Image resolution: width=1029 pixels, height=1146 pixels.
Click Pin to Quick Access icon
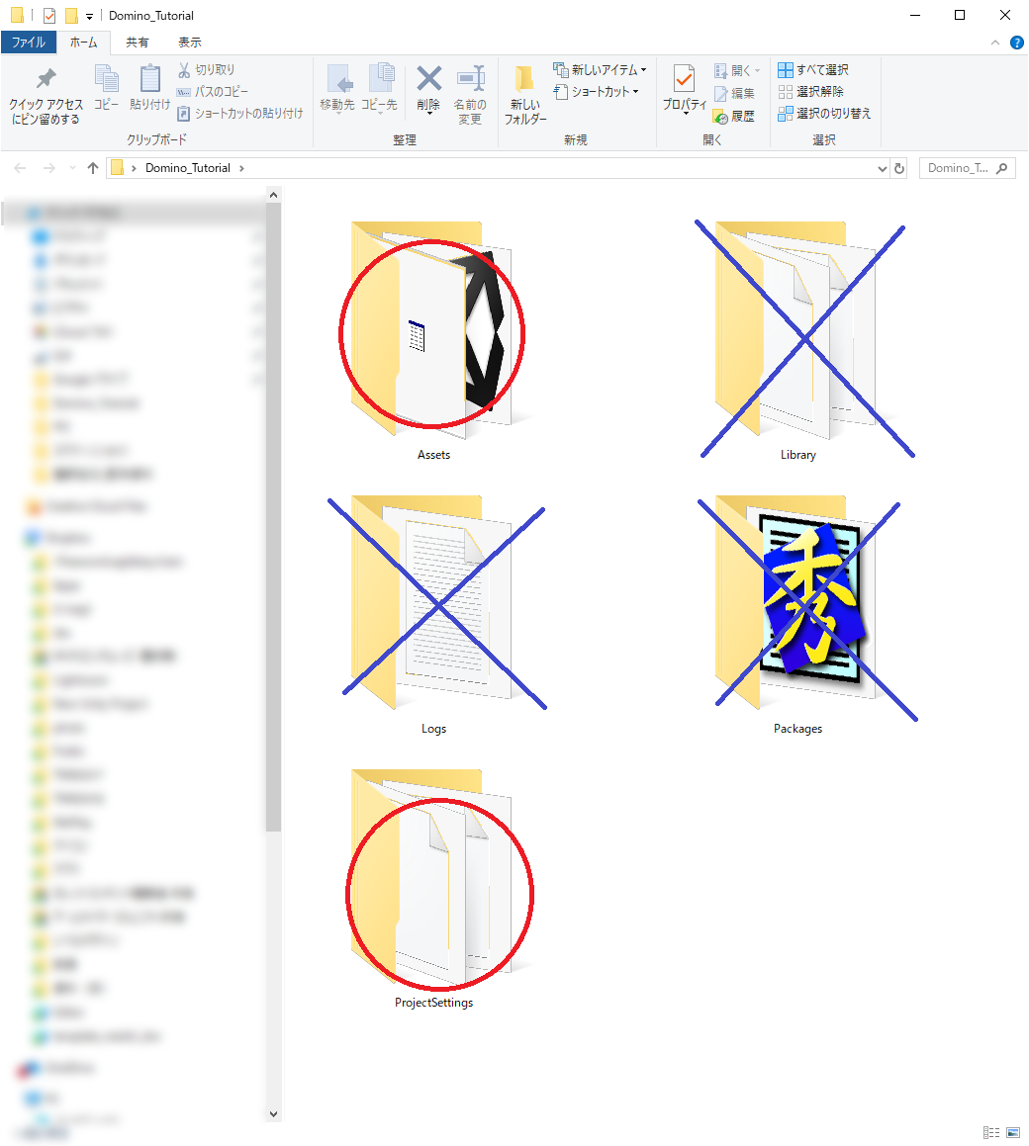pos(47,78)
